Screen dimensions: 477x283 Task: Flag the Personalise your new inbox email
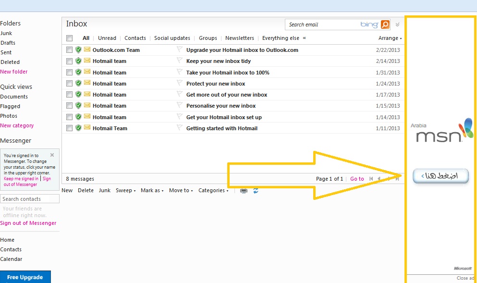[180, 105]
